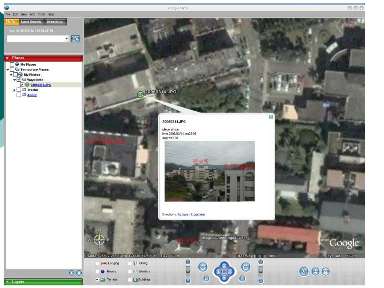This screenshot has width=384, height=288.
Task: Open the Edit menu
Action: pos(15,14)
